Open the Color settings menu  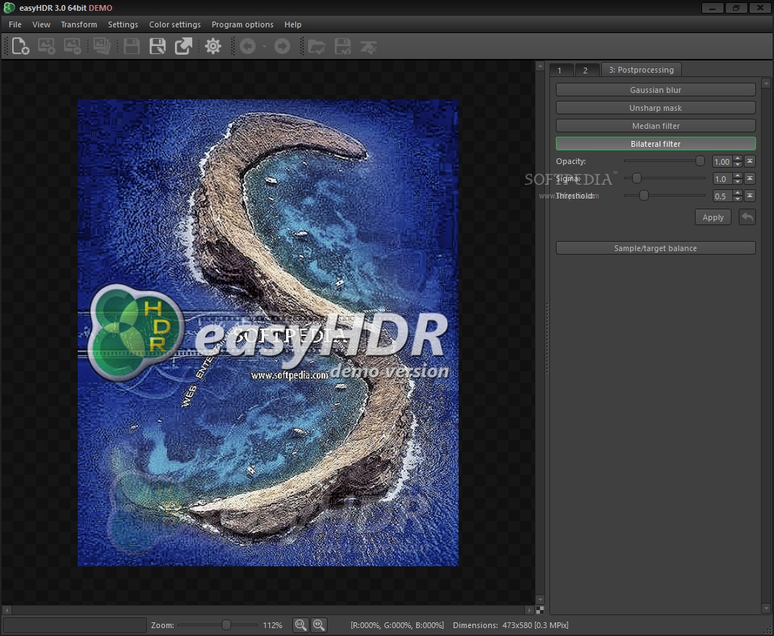[x=175, y=24]
